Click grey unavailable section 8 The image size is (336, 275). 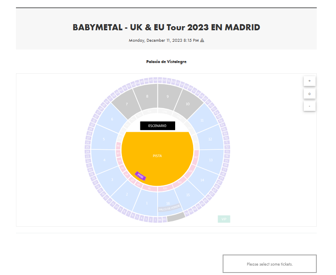(x=147, y=97)
